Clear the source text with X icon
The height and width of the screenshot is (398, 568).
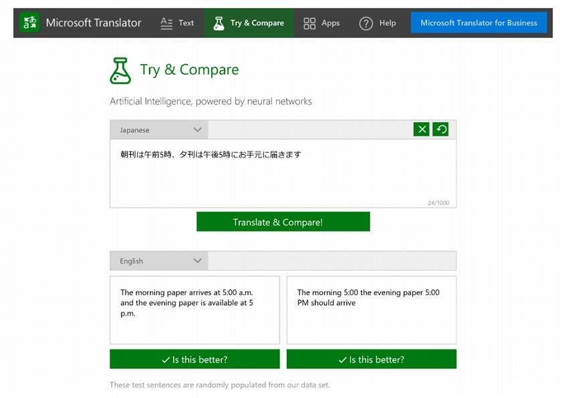[421, 130]
